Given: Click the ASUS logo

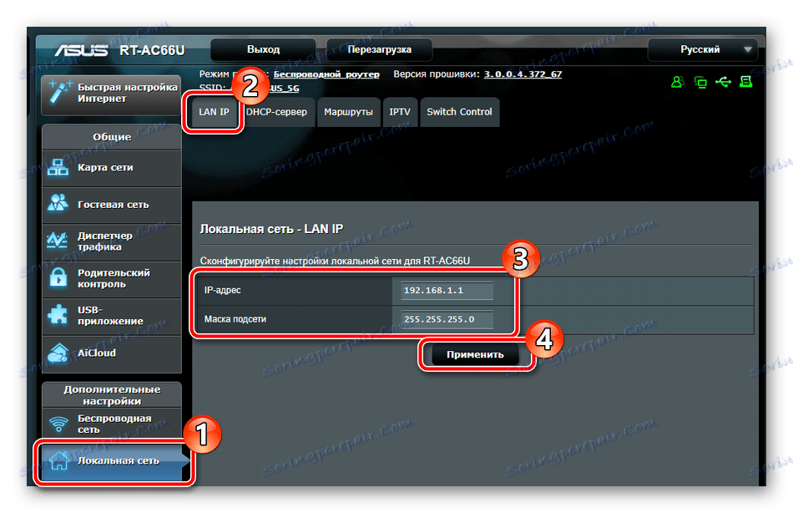Looking at the screenshot, I should [x=82, y=50].
